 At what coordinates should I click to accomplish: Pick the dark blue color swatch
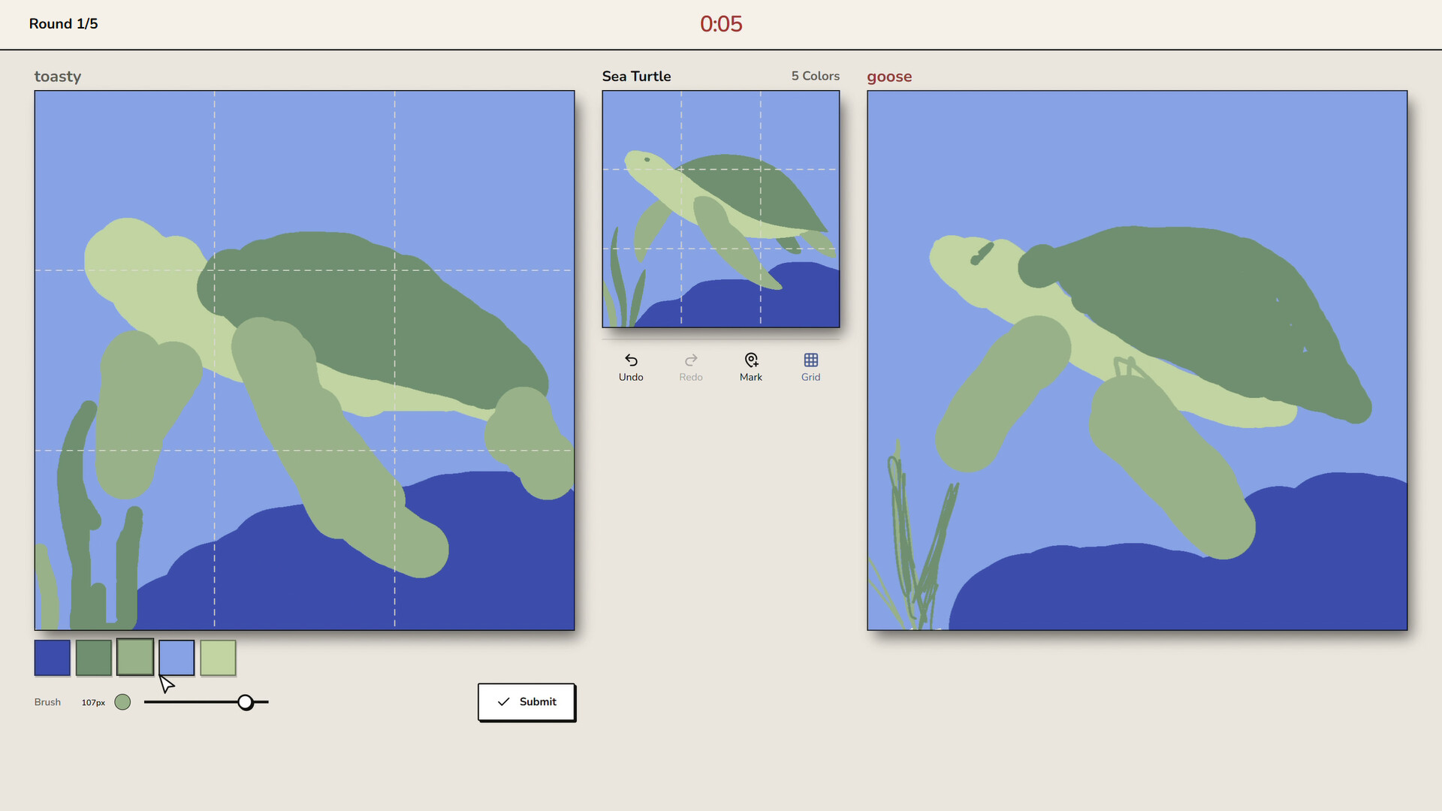pos(53,658)
